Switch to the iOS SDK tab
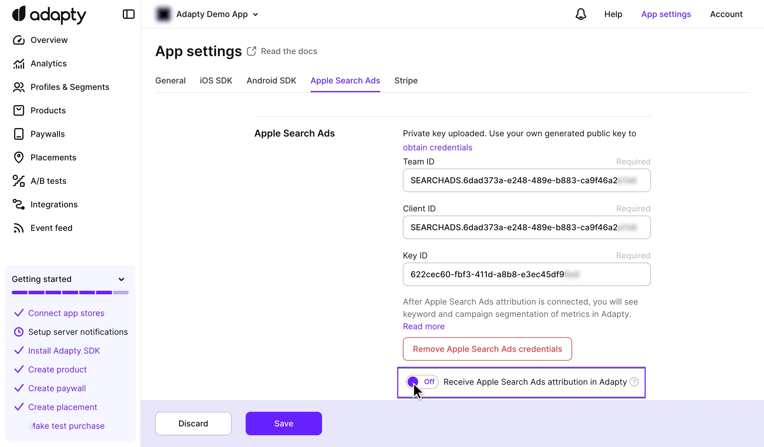Image resolution: width=764 pixels, height=447 pixels. [x=216, y=80]
